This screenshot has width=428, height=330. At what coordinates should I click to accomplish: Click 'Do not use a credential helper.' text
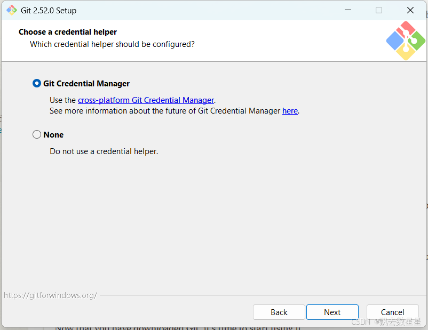click(x=104, y=151)
